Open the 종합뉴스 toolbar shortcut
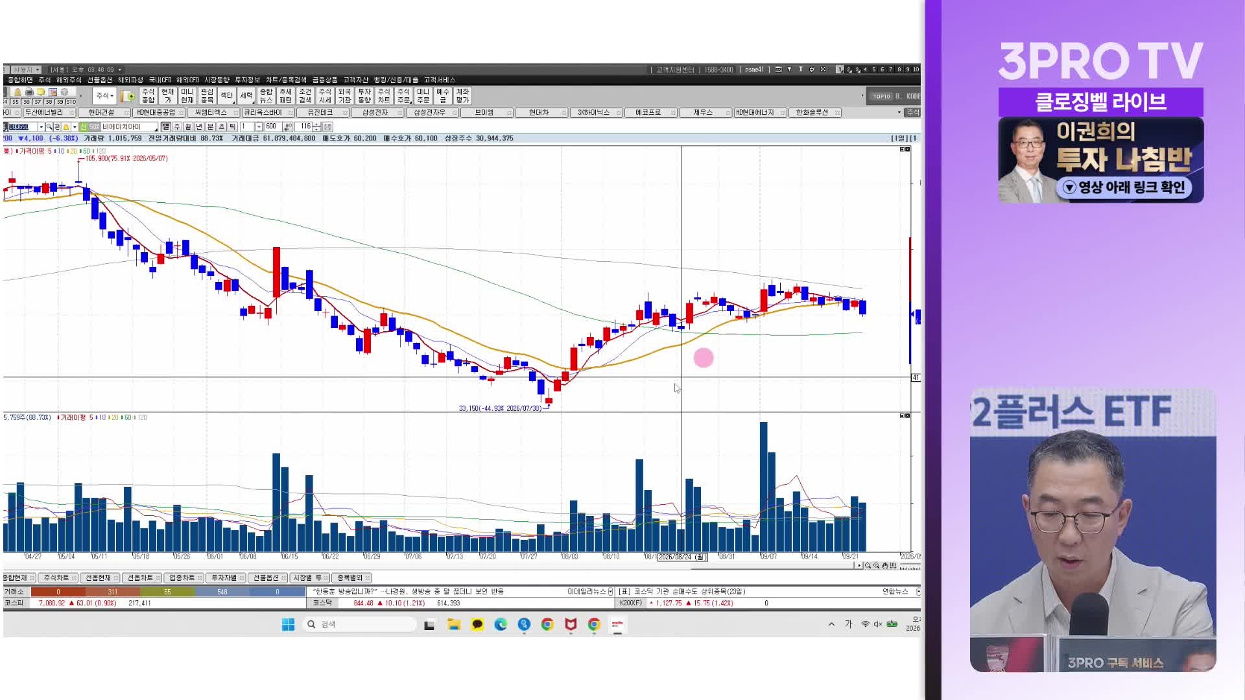 [x=266, y=96]
